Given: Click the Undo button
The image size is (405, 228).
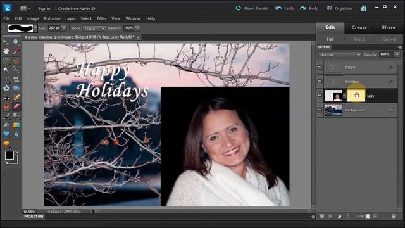Looking at the screenshot, I should click(x=284, y=8).
